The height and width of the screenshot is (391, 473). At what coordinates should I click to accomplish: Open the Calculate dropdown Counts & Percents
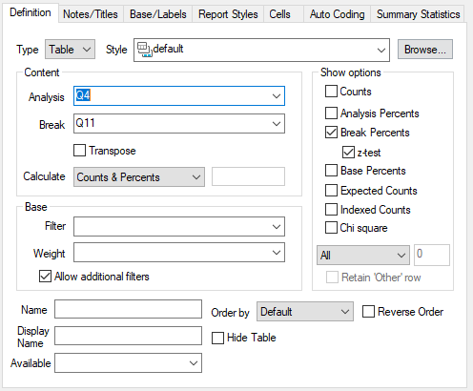click(x=139, y=176)
